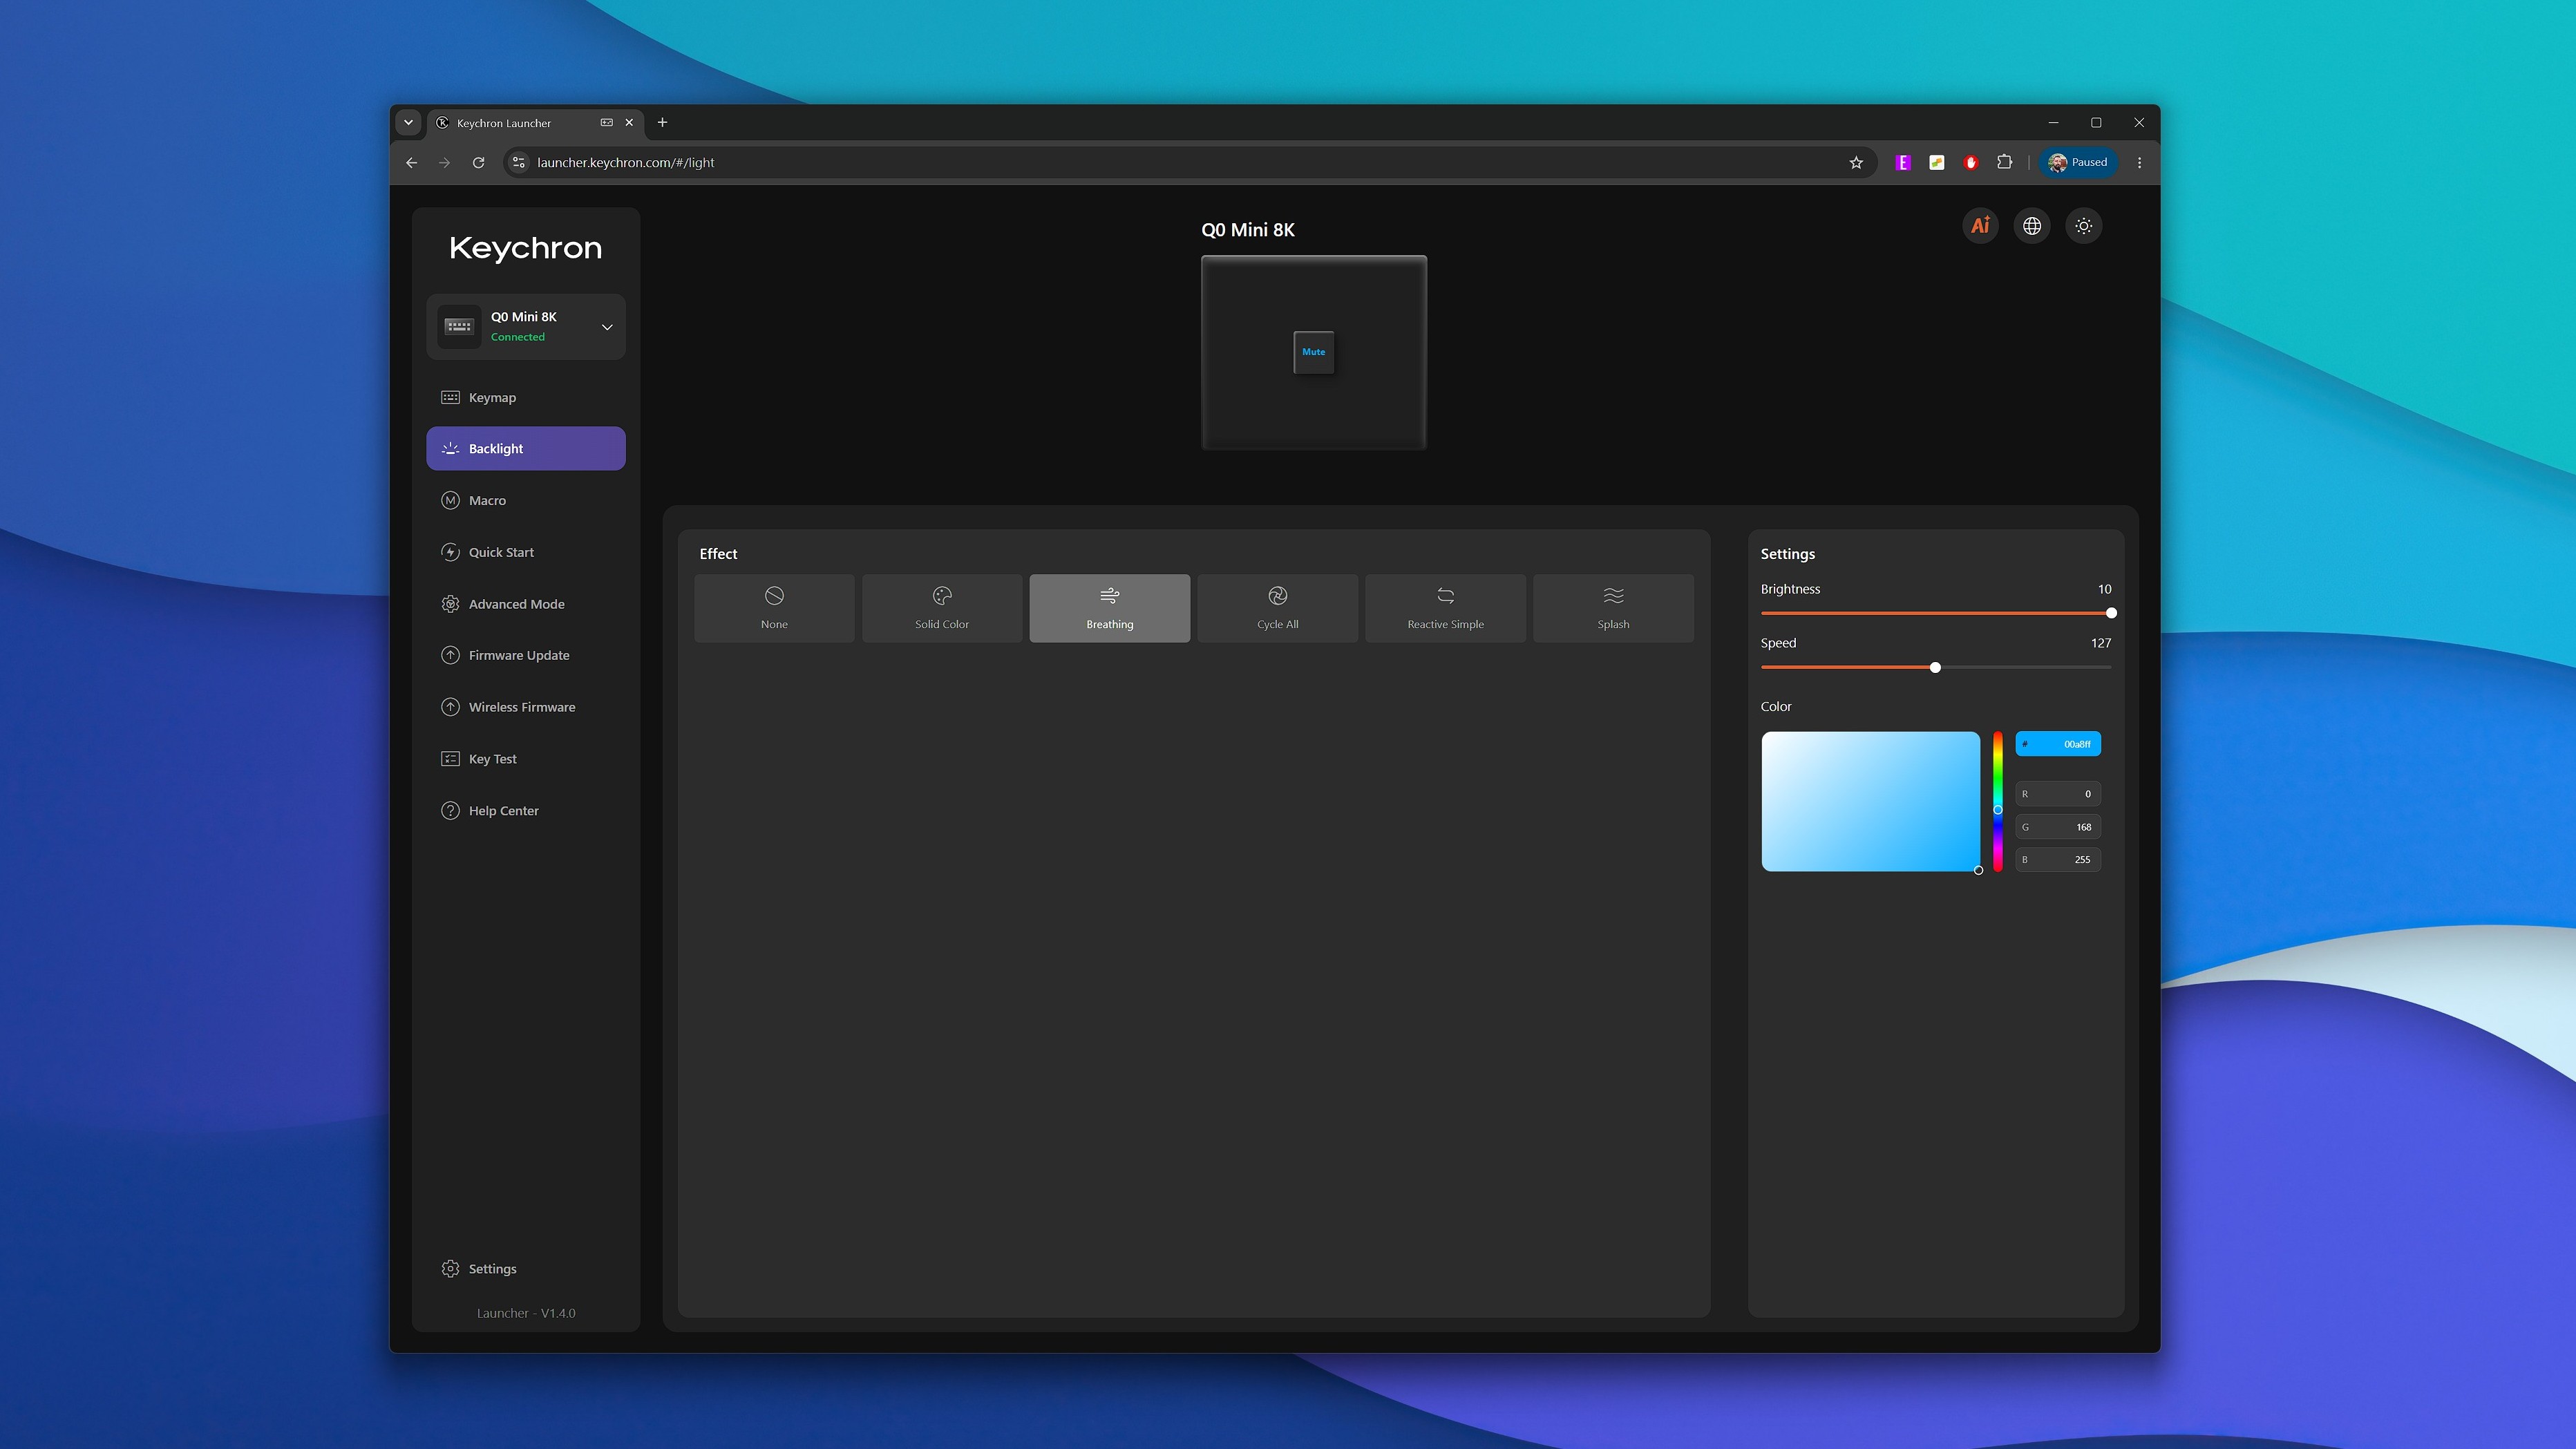Click the address bar URL

click(625, 162)
